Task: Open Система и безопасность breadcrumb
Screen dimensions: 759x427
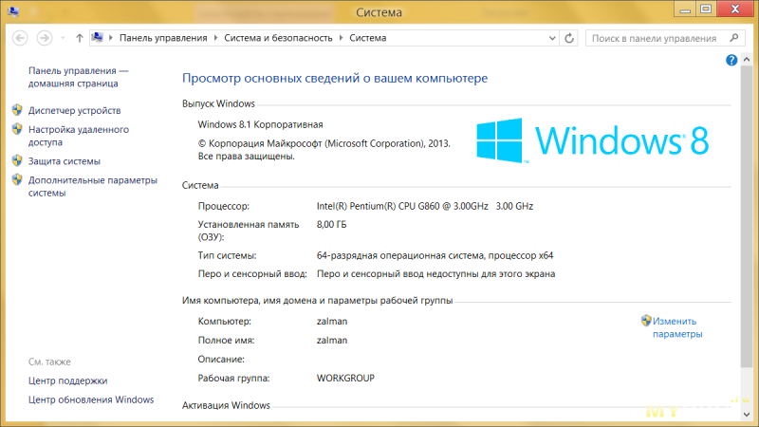Action: 278,38
